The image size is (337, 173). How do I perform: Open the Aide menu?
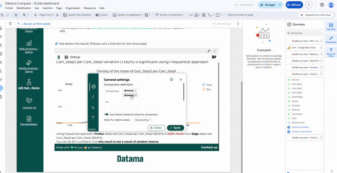click(x=102, y=8)
